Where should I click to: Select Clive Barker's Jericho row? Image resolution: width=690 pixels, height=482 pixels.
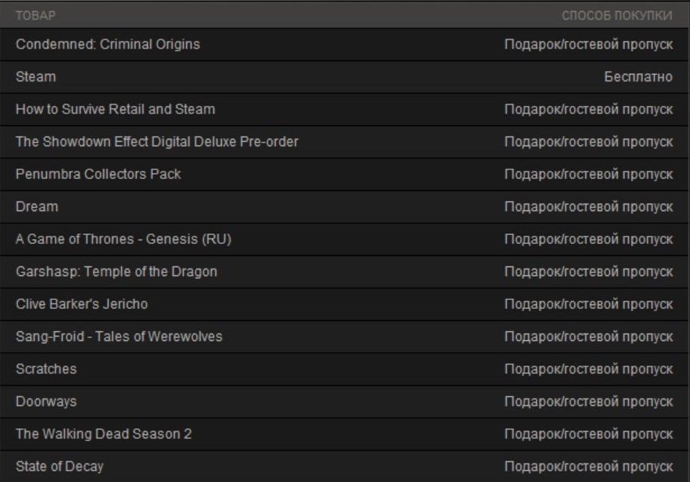[x=81, y=304]
